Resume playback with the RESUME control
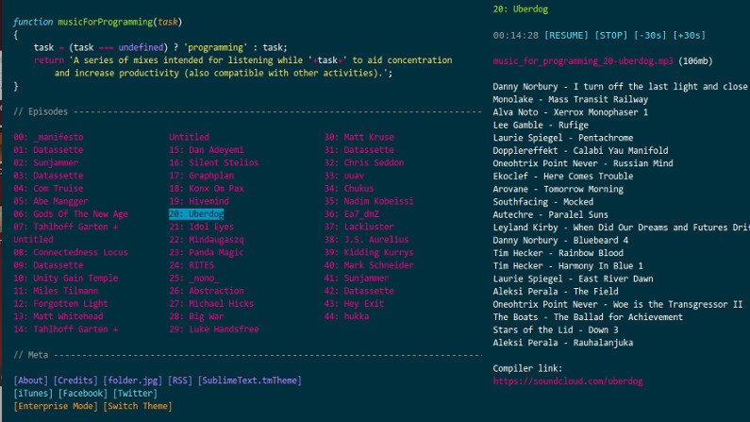 point(566,36)
